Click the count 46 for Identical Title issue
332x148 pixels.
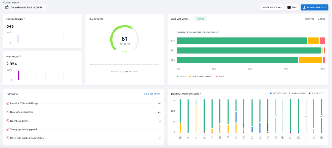[159, 103]
